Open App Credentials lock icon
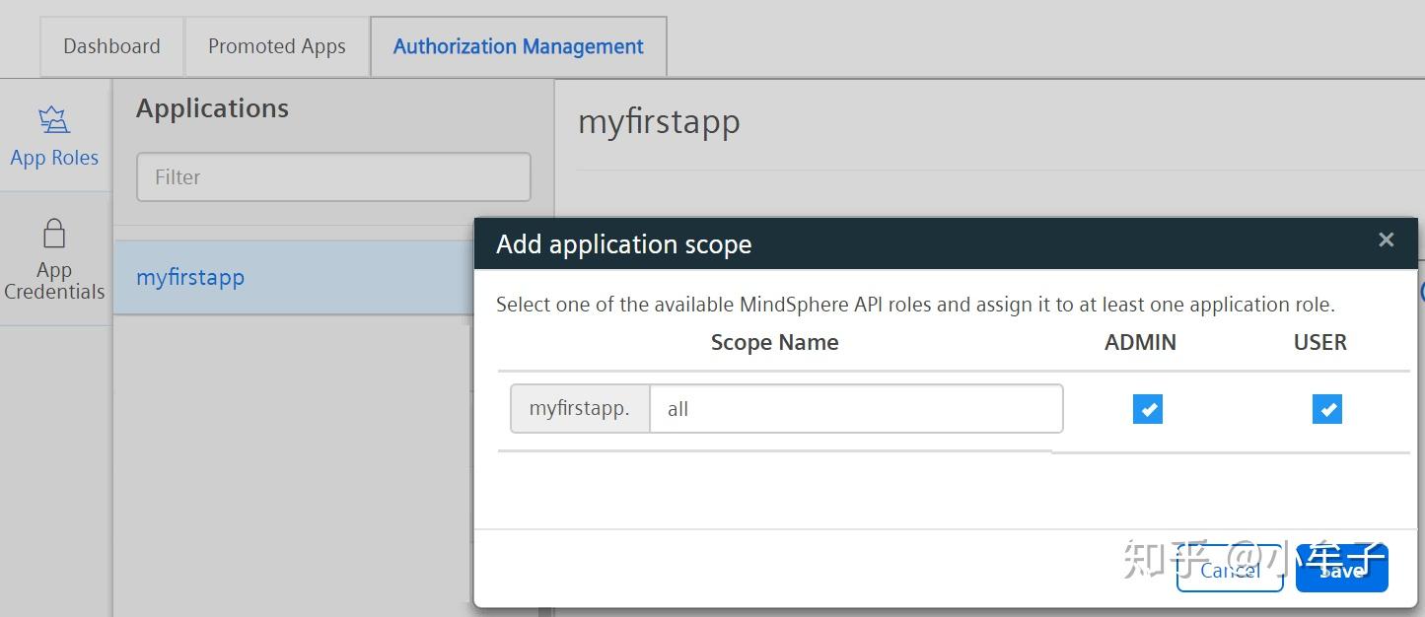Screen dimensions: 1425x617 [54, 234]
